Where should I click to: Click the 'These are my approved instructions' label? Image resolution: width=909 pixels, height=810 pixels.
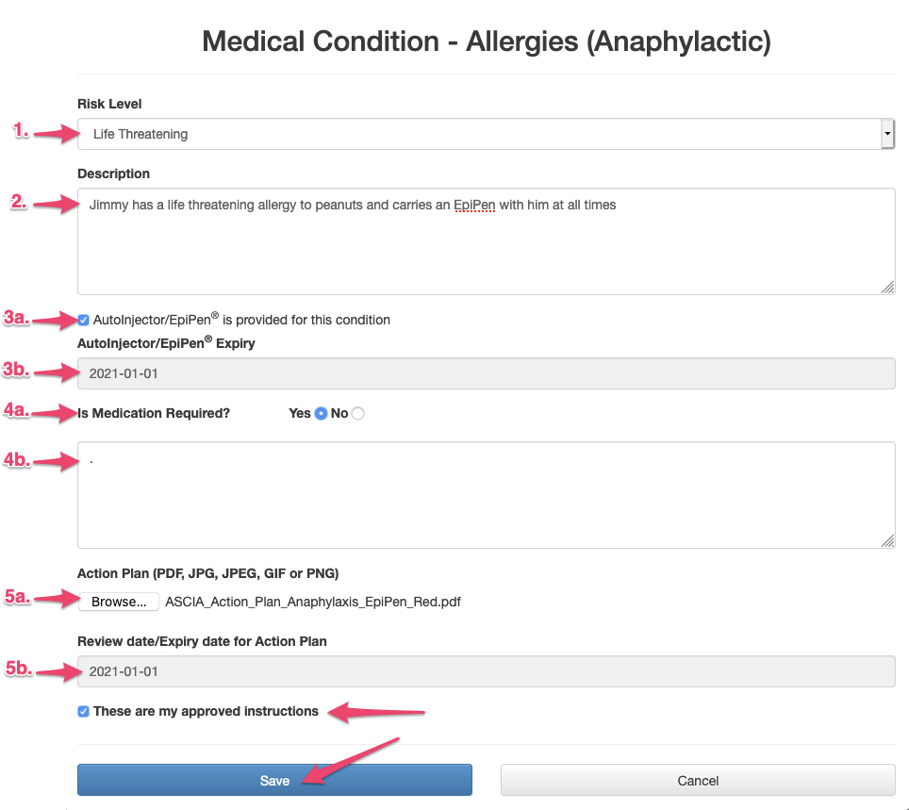click(x=206, y=711)
